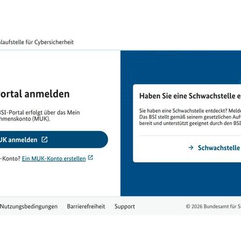Open the Barrierefreiheit footer link
The image size is (241, 241).
click(x=86, y=207)
